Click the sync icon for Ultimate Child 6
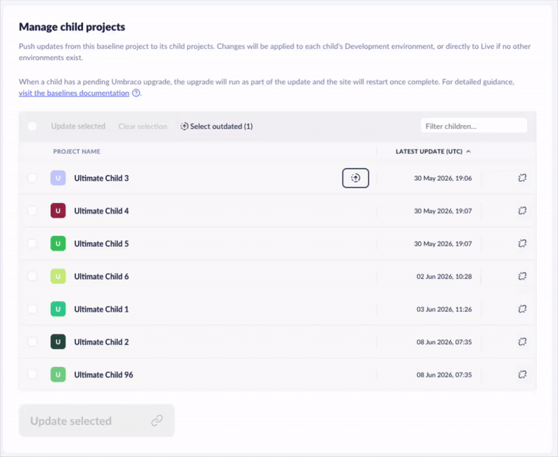This screenshot has height=457, width=558. (522, 276)
